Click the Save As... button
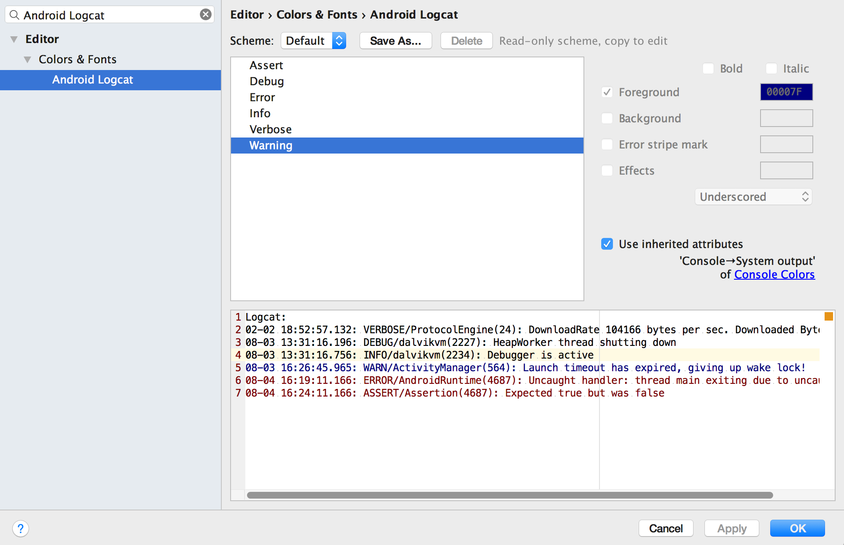844x545 pixels. 395,41
